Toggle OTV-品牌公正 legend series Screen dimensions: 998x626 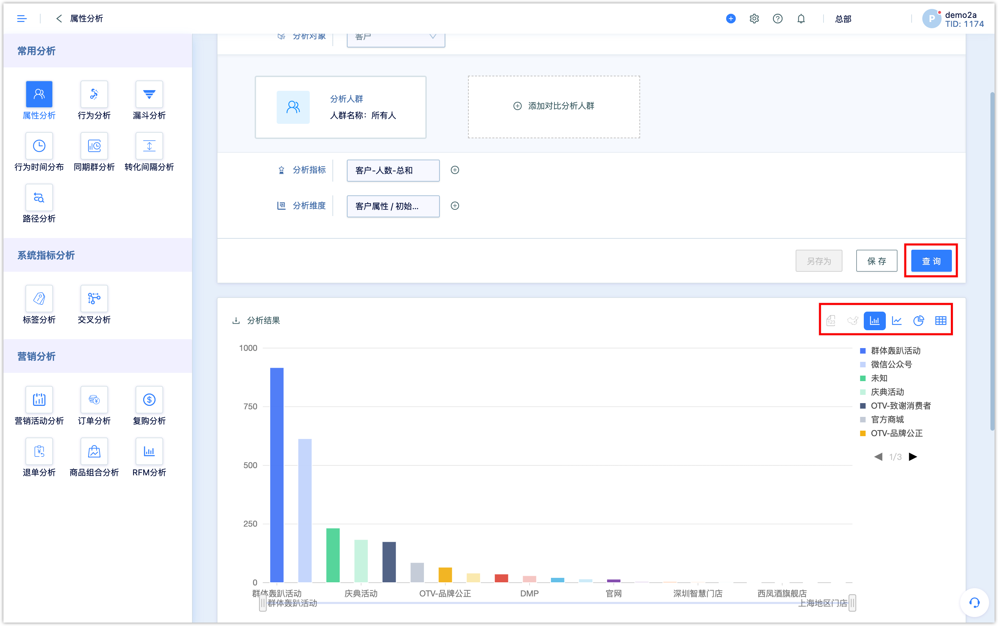pos(891,433)
